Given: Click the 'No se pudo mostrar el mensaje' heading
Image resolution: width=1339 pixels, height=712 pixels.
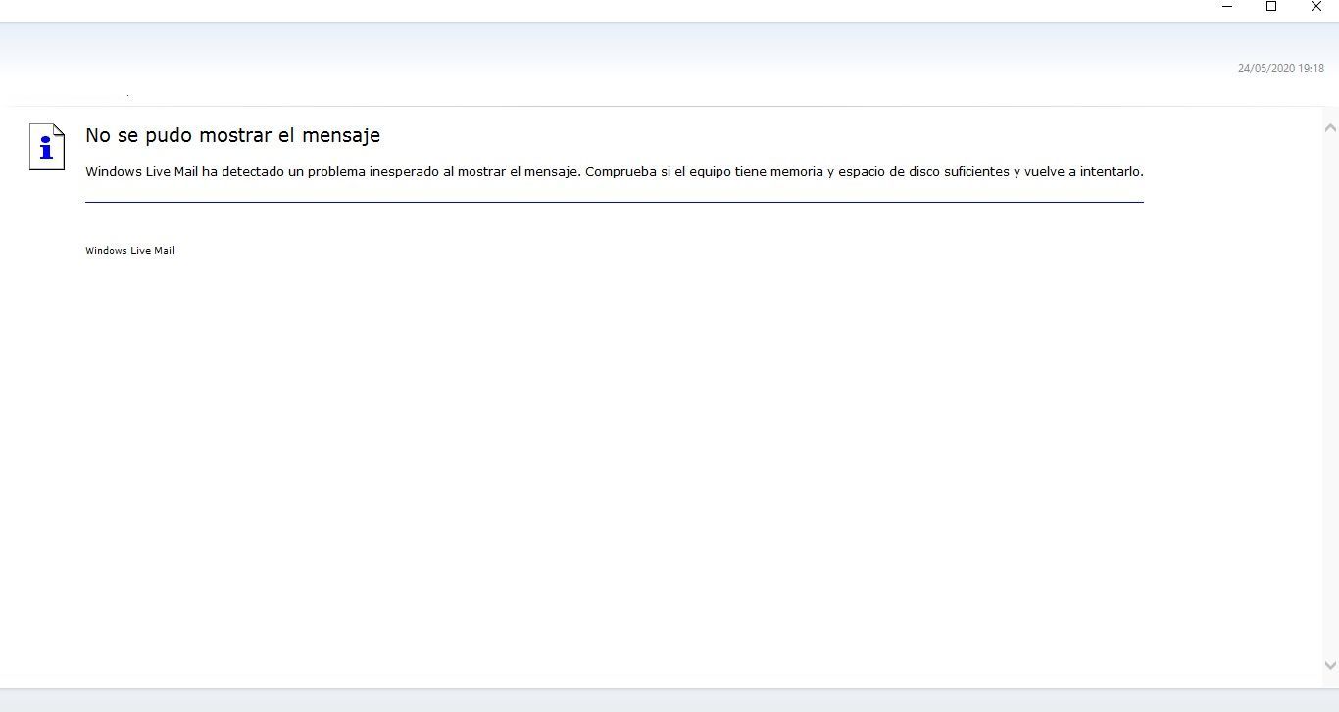Looking at the screenshot, I should [x=232, y=135].
